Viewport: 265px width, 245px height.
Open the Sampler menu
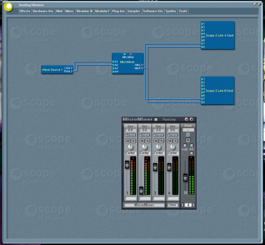point(134,11)
